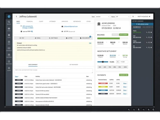Open the Call History tab

148,27
